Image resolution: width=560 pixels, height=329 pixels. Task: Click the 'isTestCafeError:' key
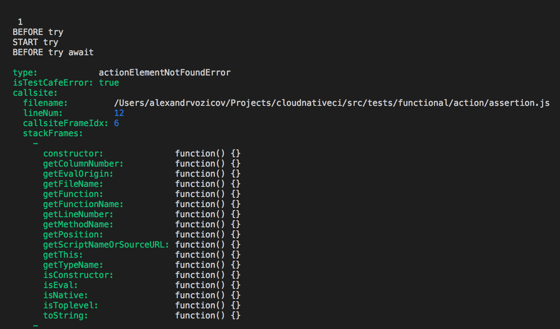tap(53, 83)
